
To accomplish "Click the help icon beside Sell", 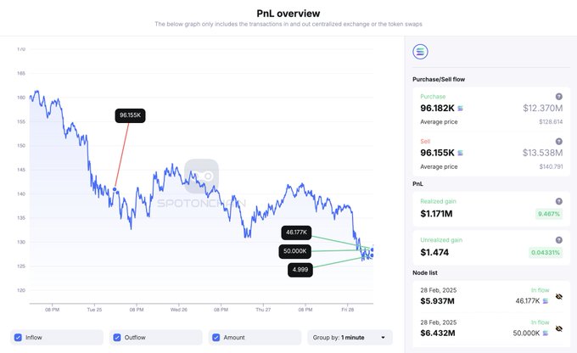I will click(x=559, y=142).
